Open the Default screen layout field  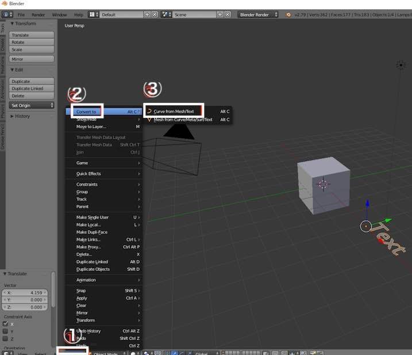121,14
